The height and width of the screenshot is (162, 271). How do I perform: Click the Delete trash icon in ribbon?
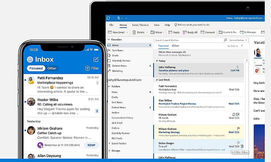[134, 32]
